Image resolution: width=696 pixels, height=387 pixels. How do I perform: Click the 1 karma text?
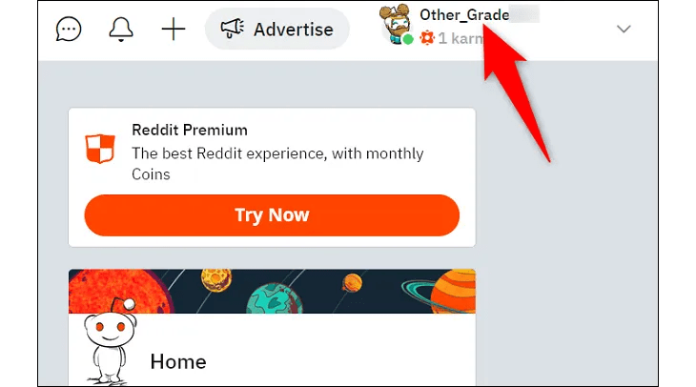461,39
